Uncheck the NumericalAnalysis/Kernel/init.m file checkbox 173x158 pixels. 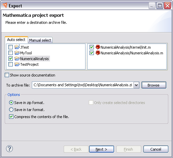(x=92, y=47)
